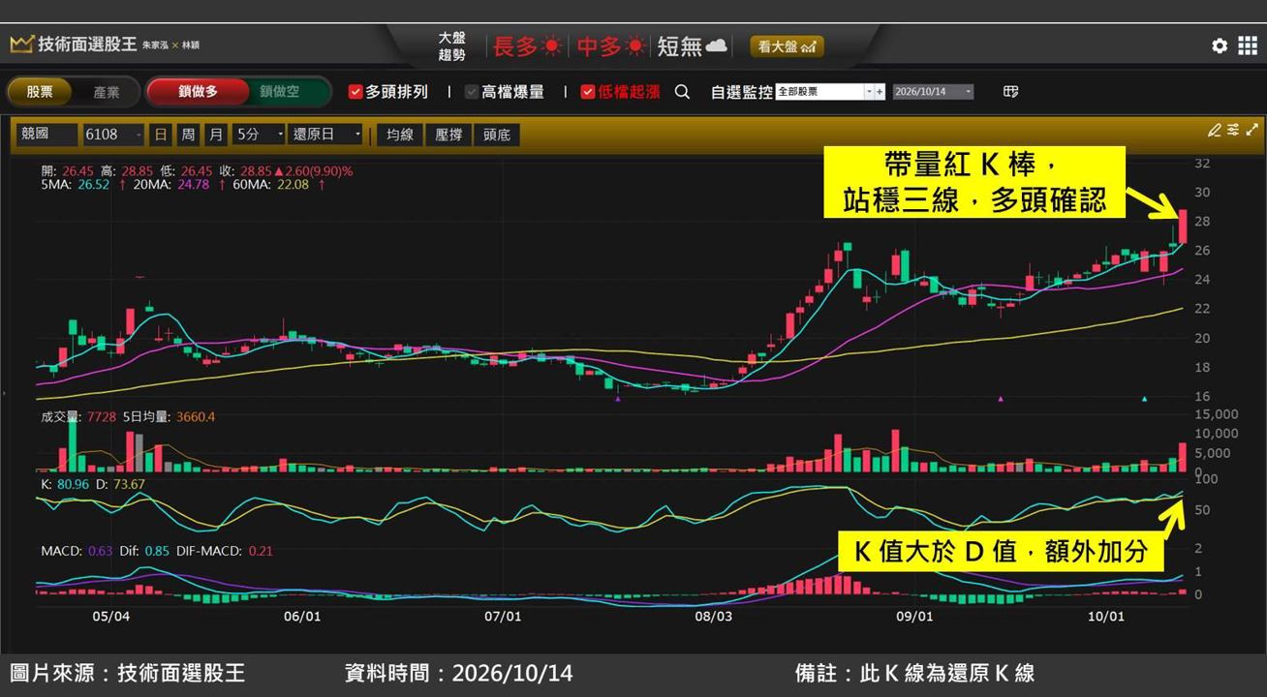
Task: Select the 產業 toggle option
Action: (x=107, y=92)
